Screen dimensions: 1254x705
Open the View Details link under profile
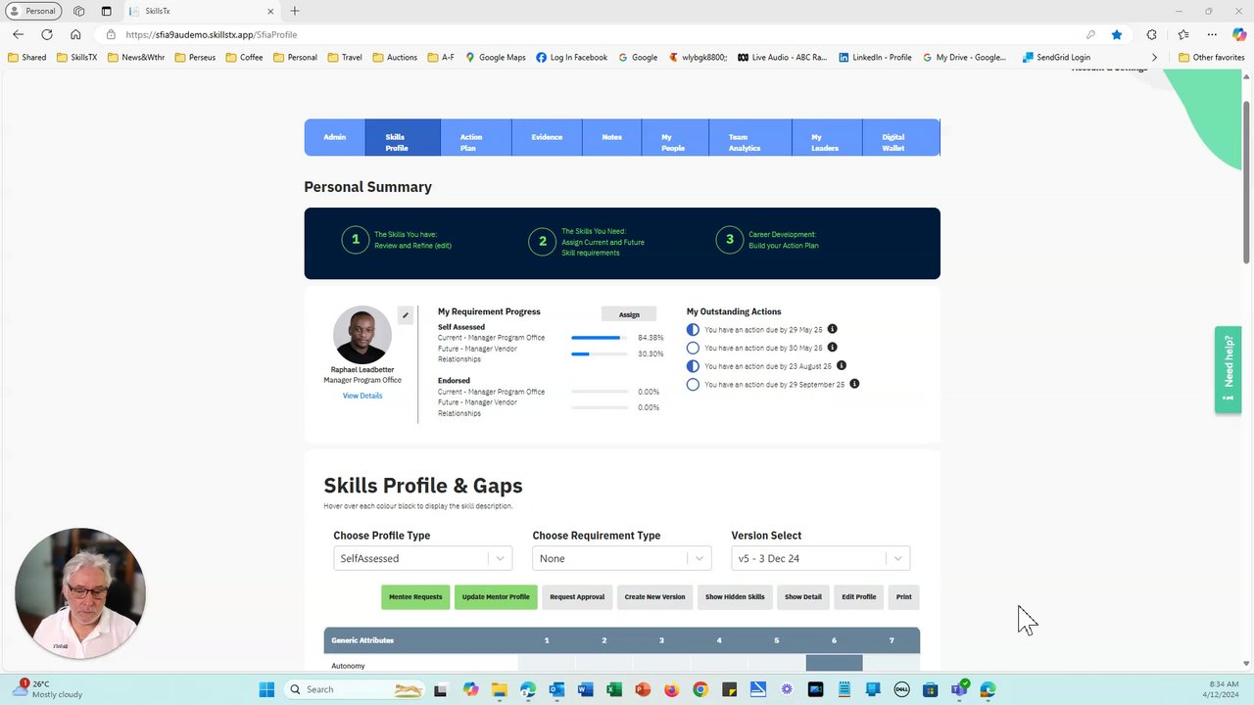pos(362,396)
